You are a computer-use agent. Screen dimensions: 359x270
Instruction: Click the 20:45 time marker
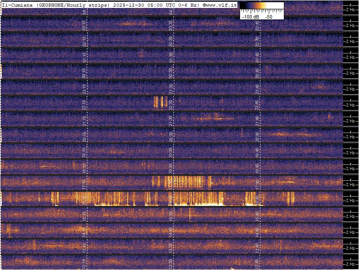coord(257,136)
